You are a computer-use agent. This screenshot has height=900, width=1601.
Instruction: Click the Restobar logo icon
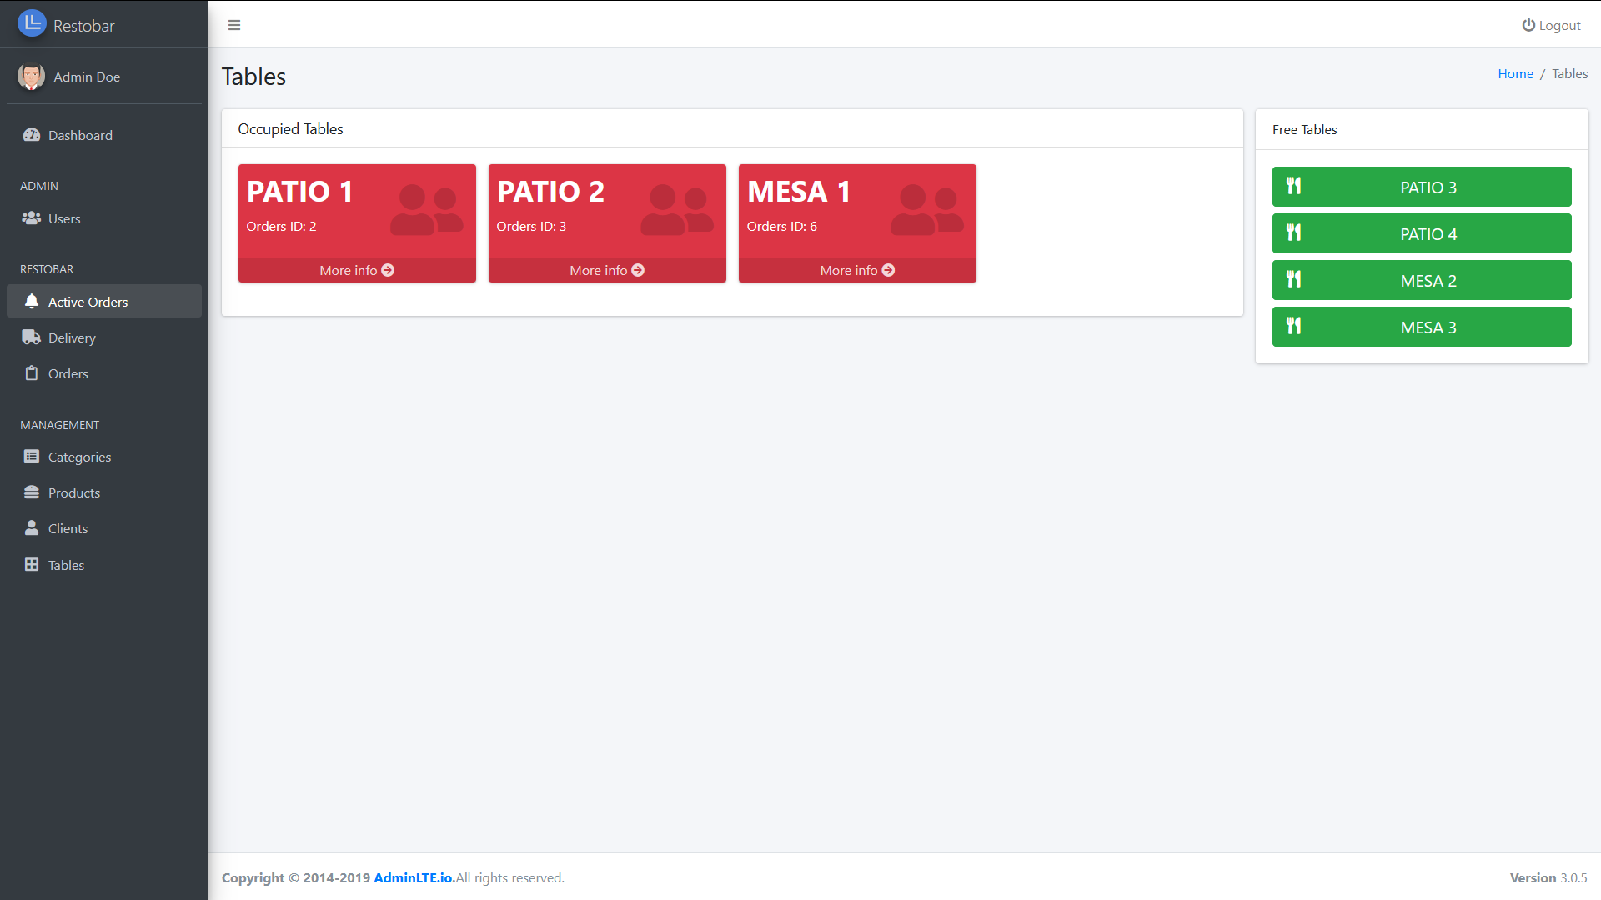pyautogui.click(x=32, y=23)
